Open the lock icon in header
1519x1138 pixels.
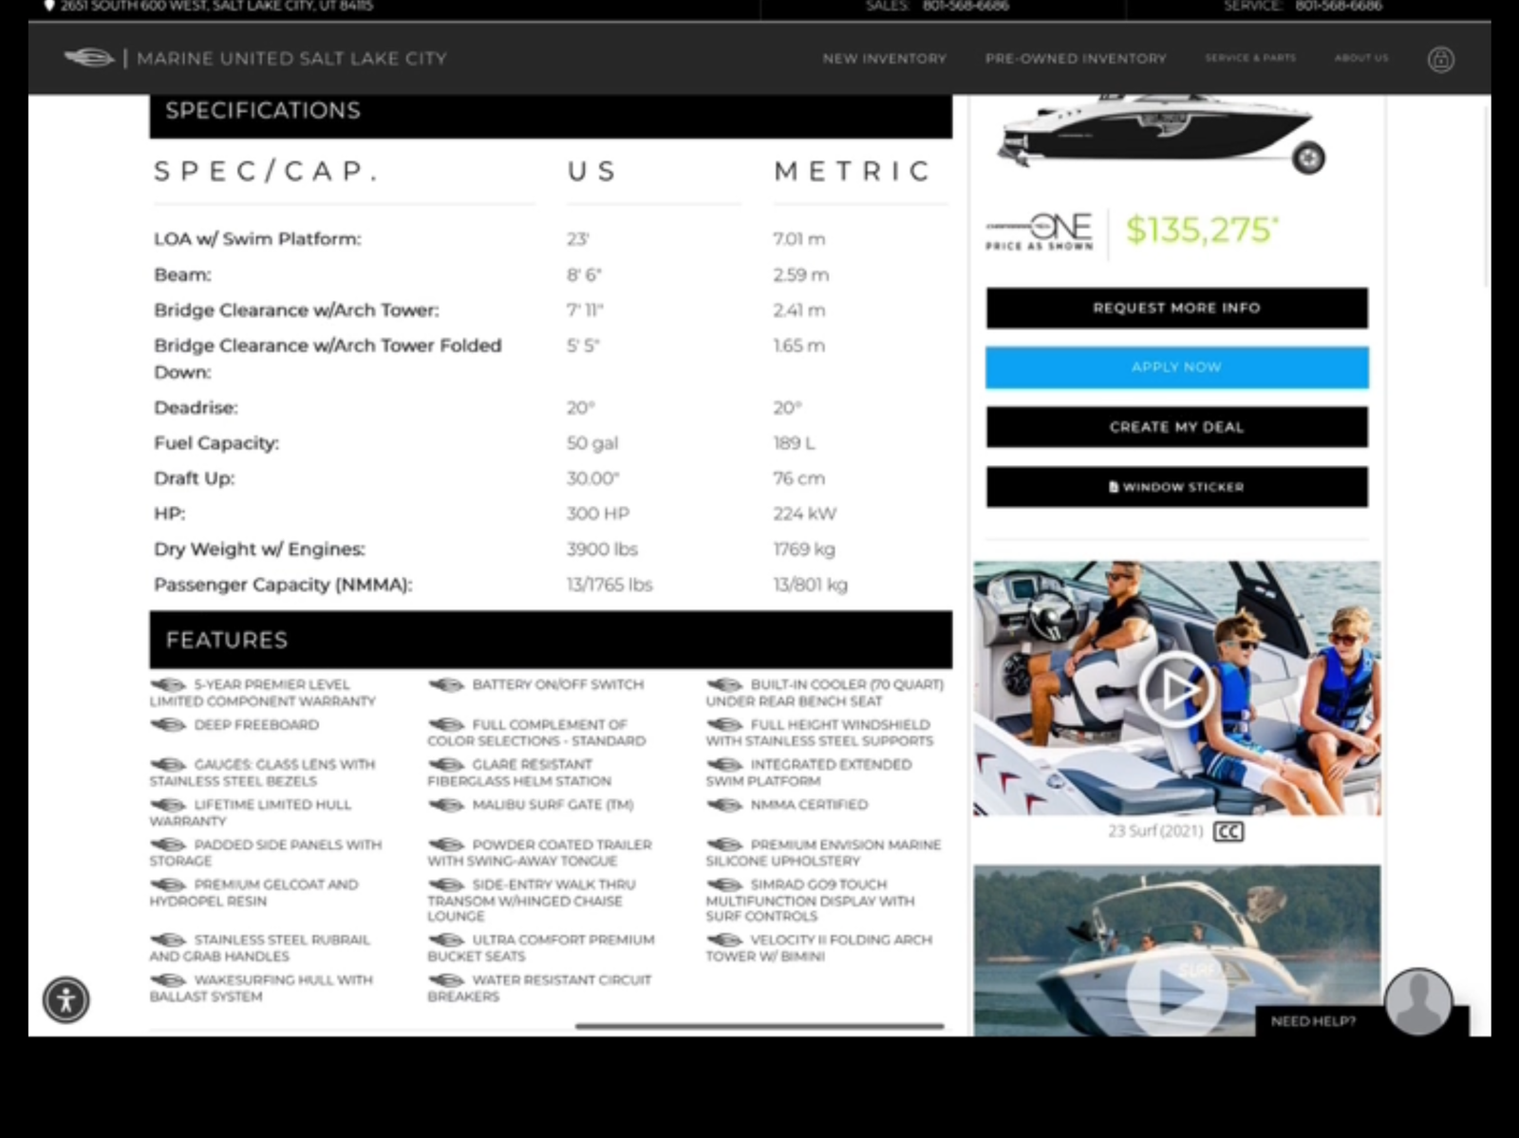(1440, 59)
